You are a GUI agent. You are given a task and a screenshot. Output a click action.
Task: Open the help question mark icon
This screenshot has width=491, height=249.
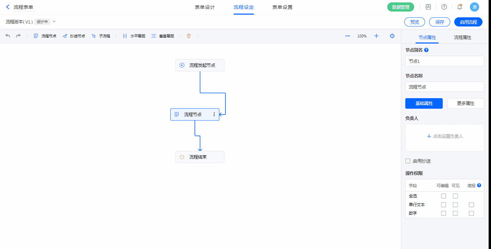coord(444,7)
